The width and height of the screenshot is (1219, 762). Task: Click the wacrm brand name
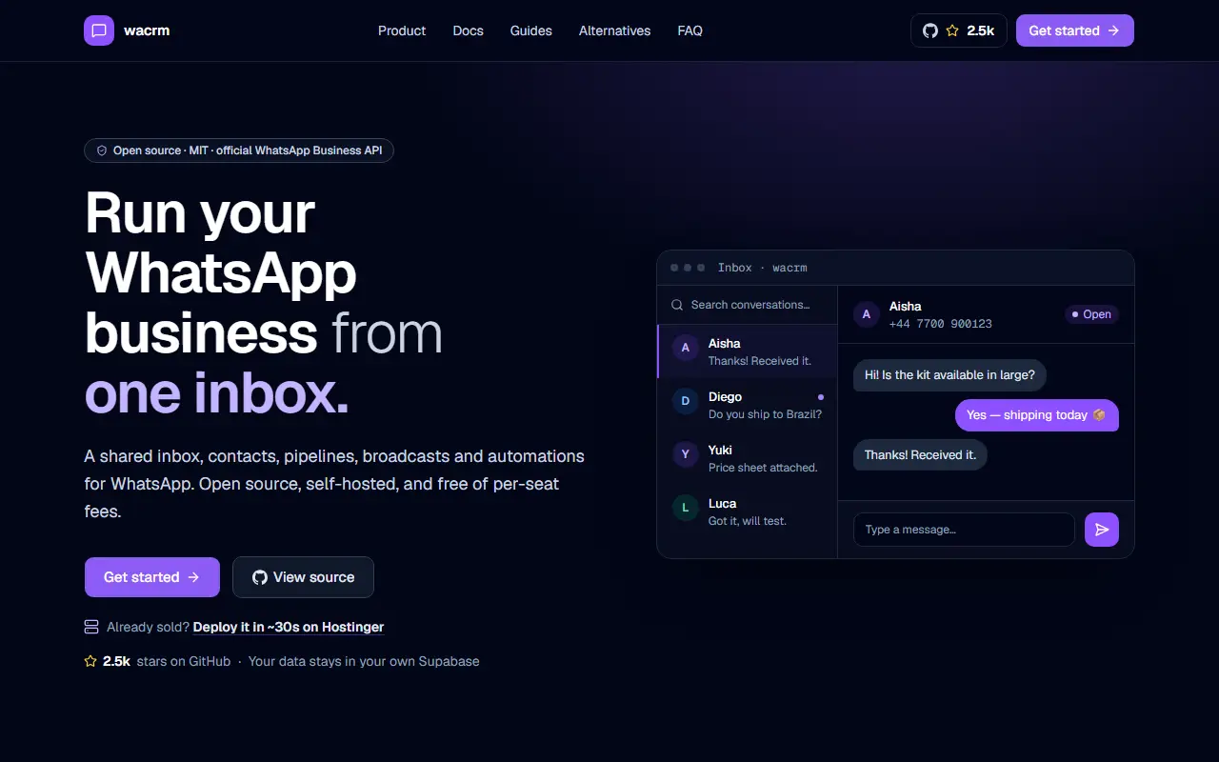[147, 30]
